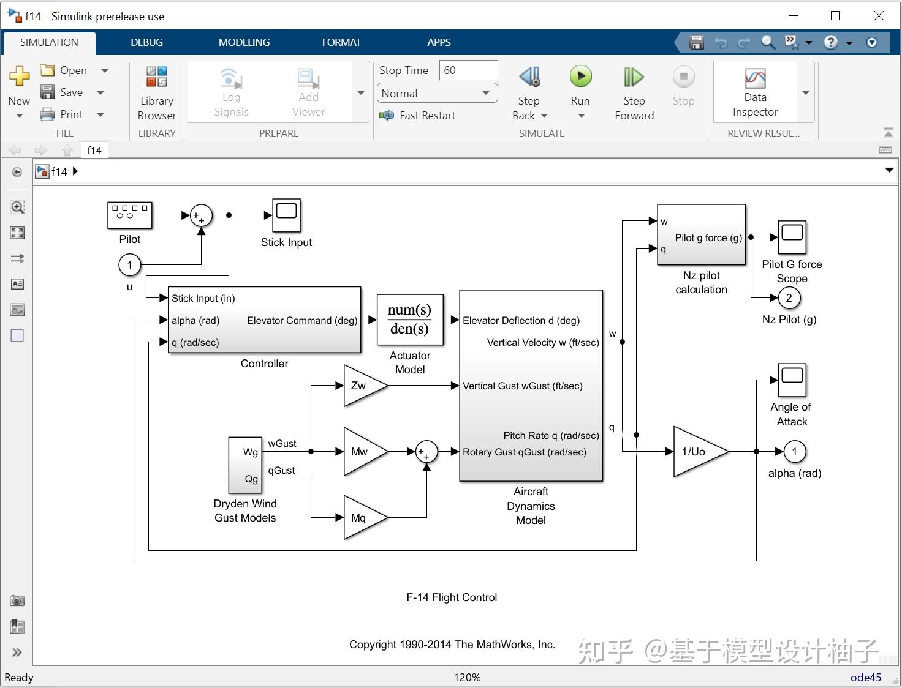Switch to the FORMAT tab

point(341,42)
